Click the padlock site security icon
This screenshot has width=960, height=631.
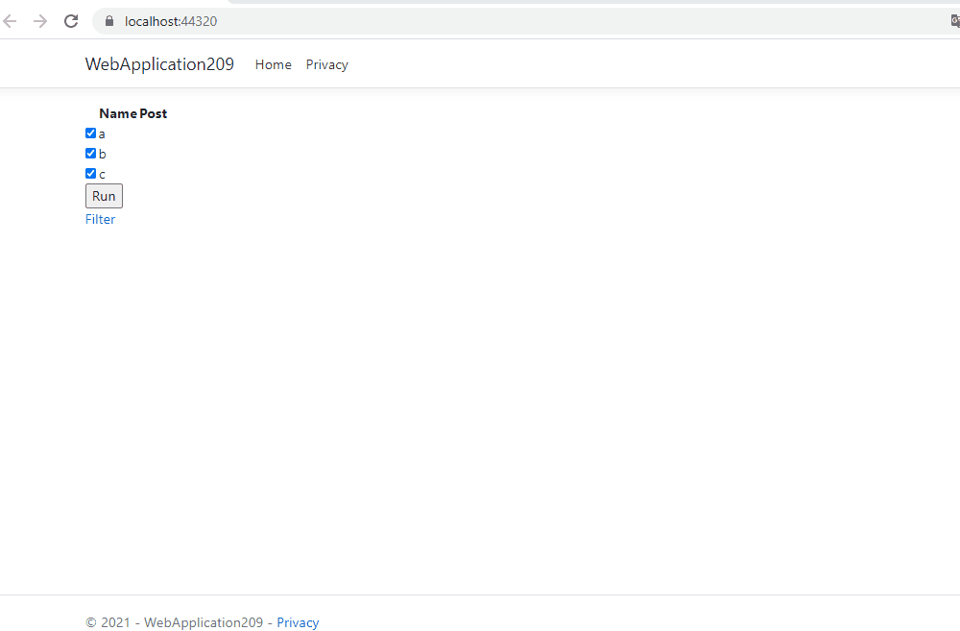[108, 20]
